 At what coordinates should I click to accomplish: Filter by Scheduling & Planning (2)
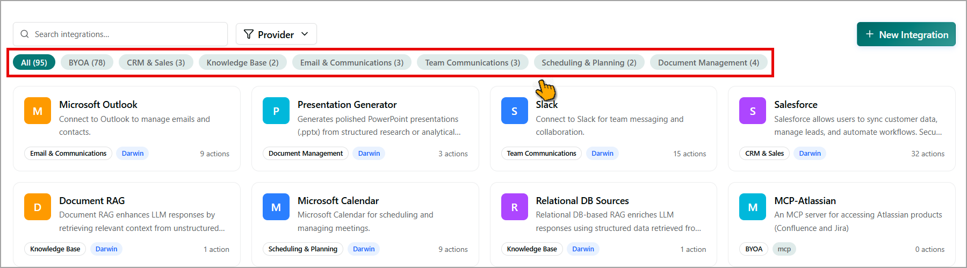589,62
